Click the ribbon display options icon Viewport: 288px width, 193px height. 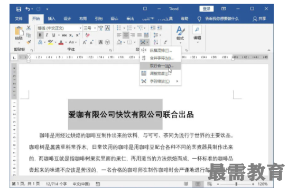point(224,8)
